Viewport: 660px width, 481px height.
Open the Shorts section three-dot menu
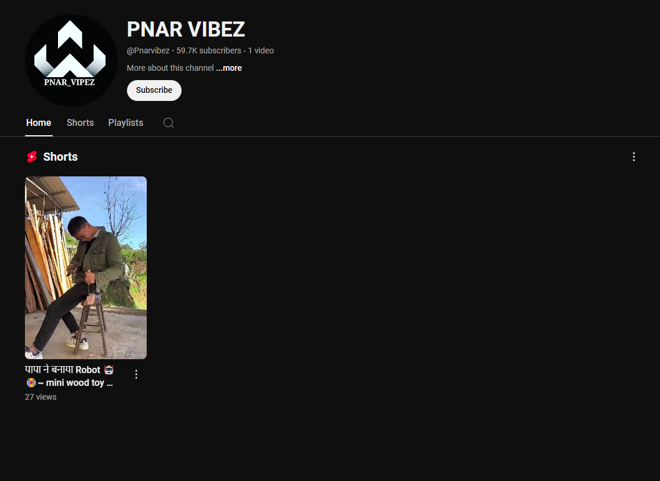633,157
